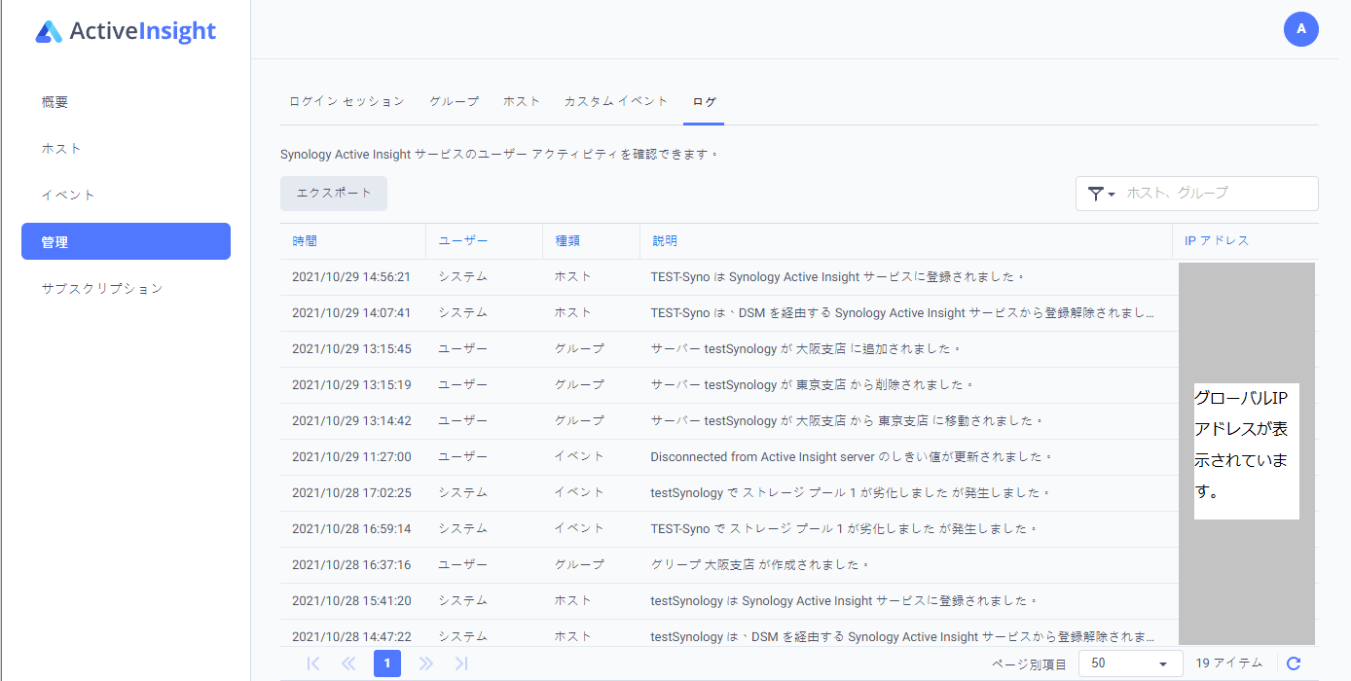Click the timestamp 2021/10/28 17:02:25
1351x681 pixels.
351,493
